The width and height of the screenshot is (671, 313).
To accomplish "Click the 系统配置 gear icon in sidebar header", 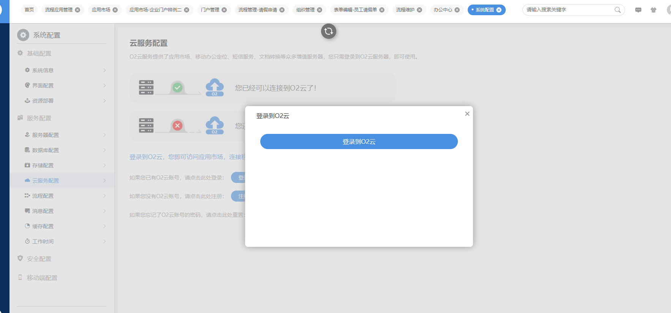I will coord(23,35).
